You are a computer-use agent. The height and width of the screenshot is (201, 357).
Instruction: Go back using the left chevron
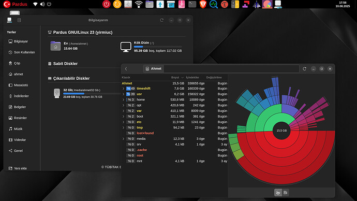126,68
